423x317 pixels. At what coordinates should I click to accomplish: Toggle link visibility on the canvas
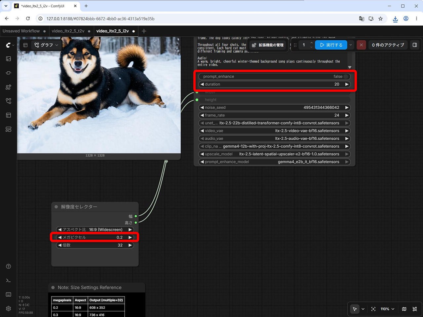415,309
